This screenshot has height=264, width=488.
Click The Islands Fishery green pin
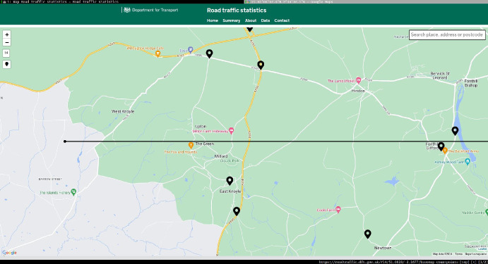pos(73,192)
